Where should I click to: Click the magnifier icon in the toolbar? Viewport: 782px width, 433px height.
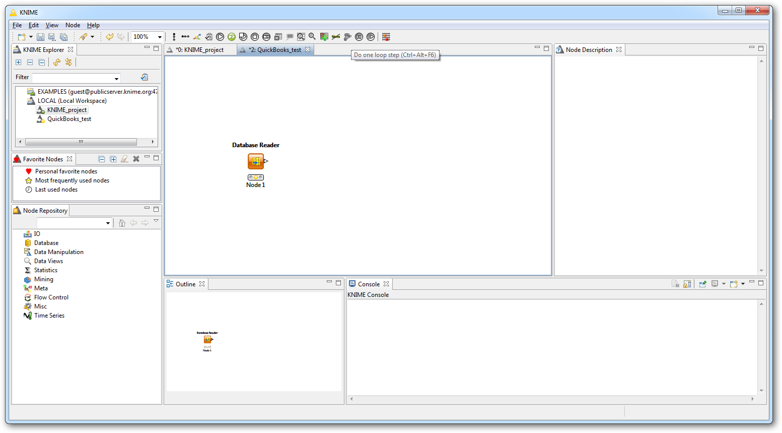pos(312,37)
